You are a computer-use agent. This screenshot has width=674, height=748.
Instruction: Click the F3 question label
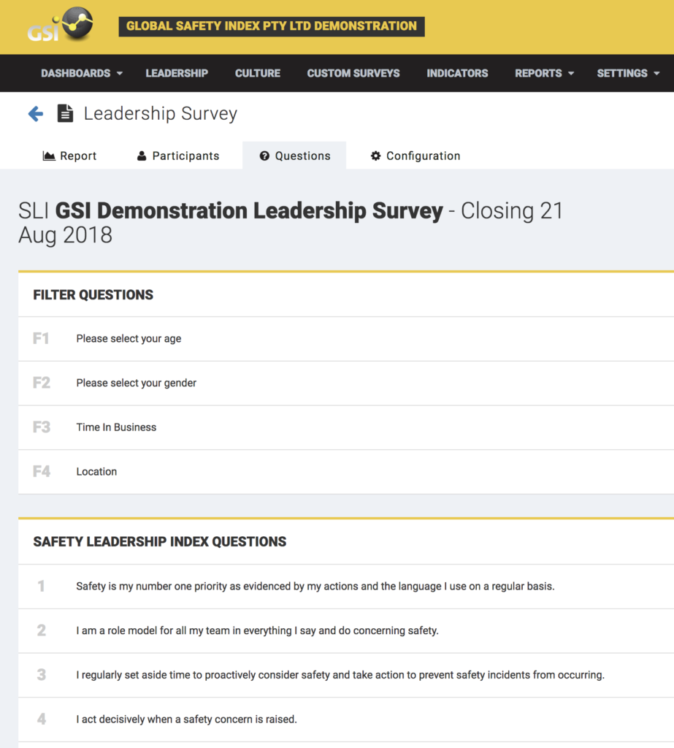click(x=41, y=427)
